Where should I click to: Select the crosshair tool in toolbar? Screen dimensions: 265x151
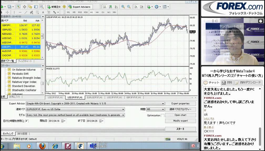click(x=7, y=12)
